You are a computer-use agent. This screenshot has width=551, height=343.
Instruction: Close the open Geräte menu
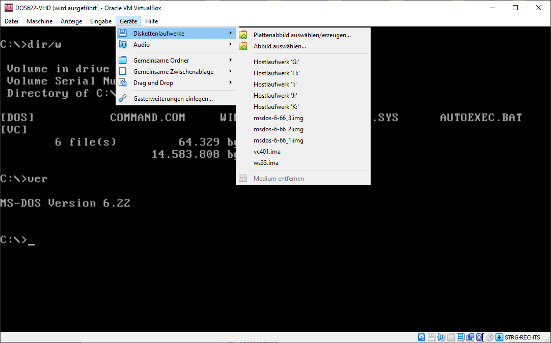coord(128,21)
